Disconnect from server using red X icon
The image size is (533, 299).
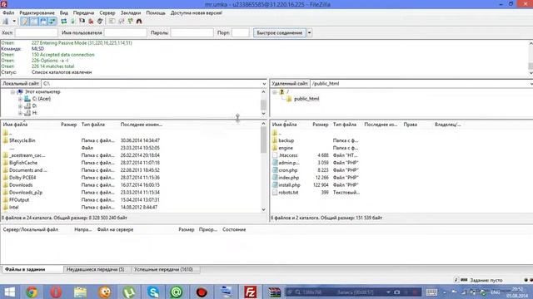(x=91, y=22)
